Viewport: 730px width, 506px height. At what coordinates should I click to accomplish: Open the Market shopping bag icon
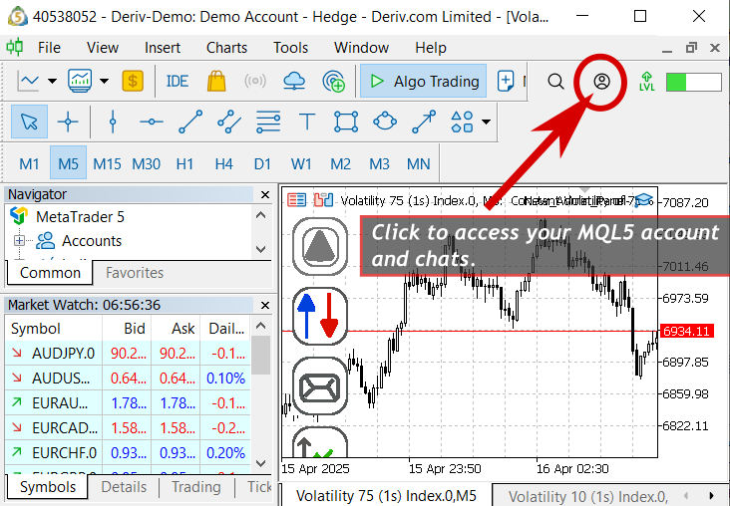pos(216,82)
